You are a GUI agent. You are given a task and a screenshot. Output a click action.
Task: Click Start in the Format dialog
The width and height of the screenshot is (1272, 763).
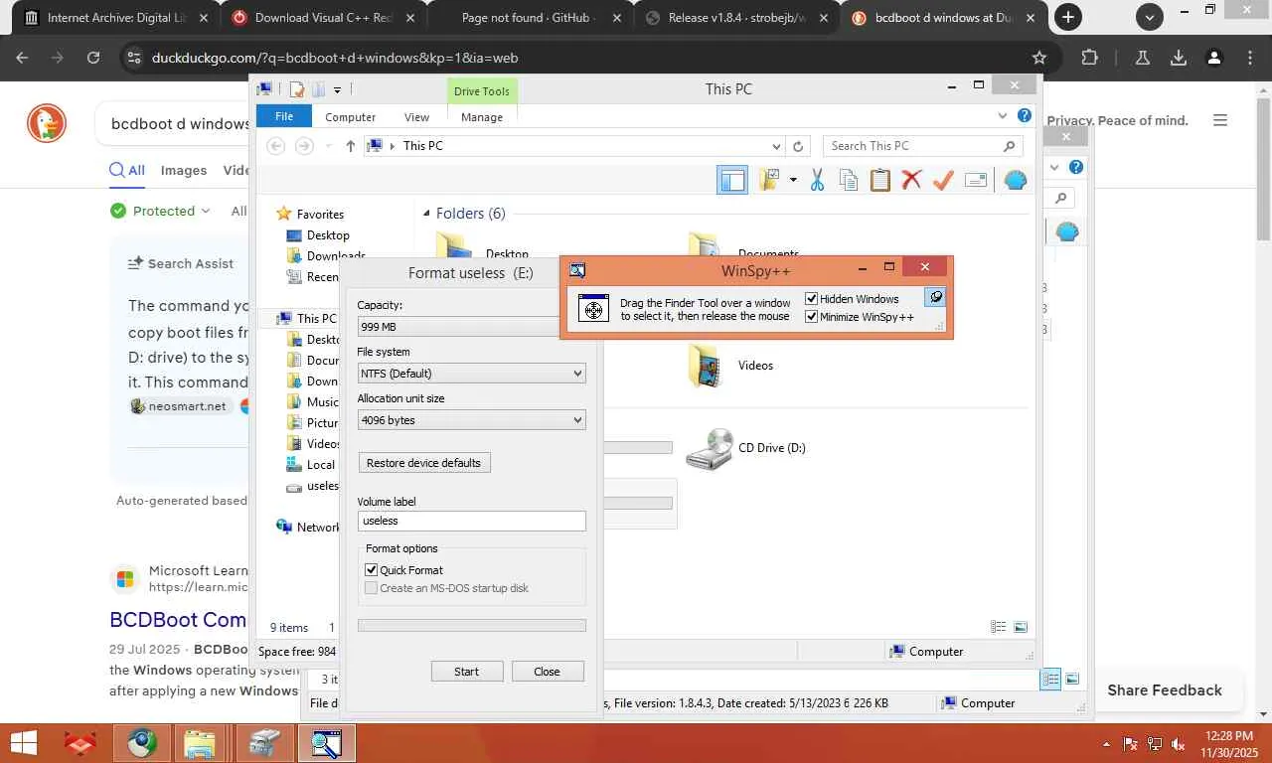point(467,672)
